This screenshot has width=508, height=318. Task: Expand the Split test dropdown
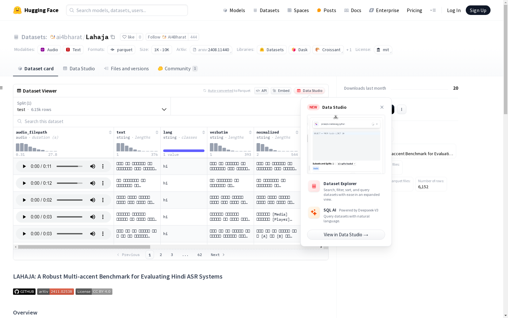click(92, 106)
